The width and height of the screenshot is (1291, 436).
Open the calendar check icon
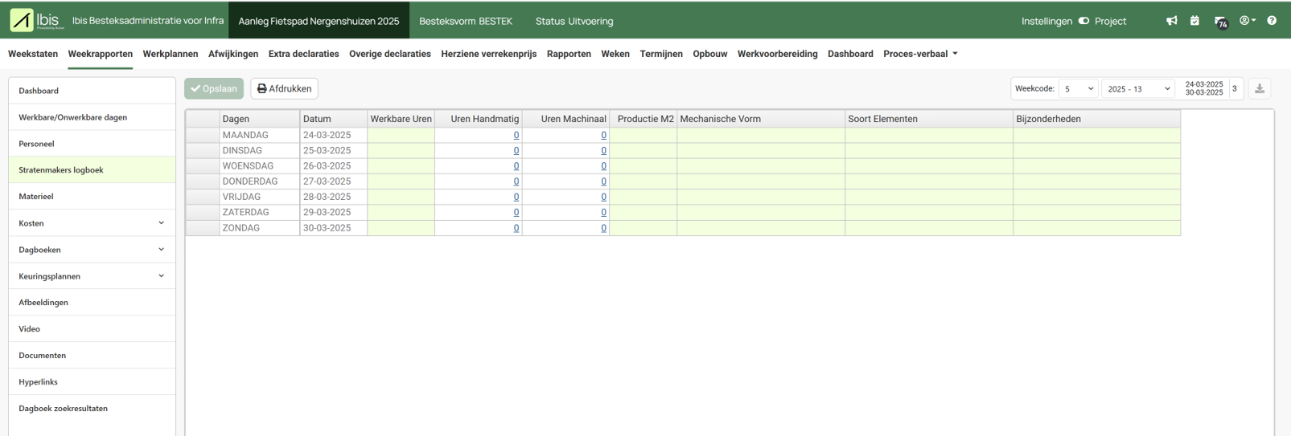click(x=1194, y=21)
